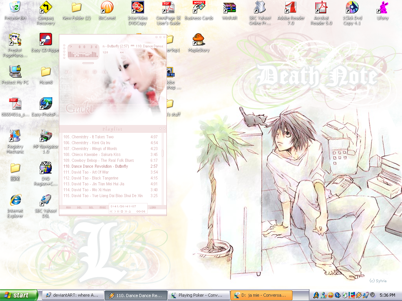402x301 pixels.
Task: Open the t8004D1a PDF file on desktop
Action: [x=15, y=107]
